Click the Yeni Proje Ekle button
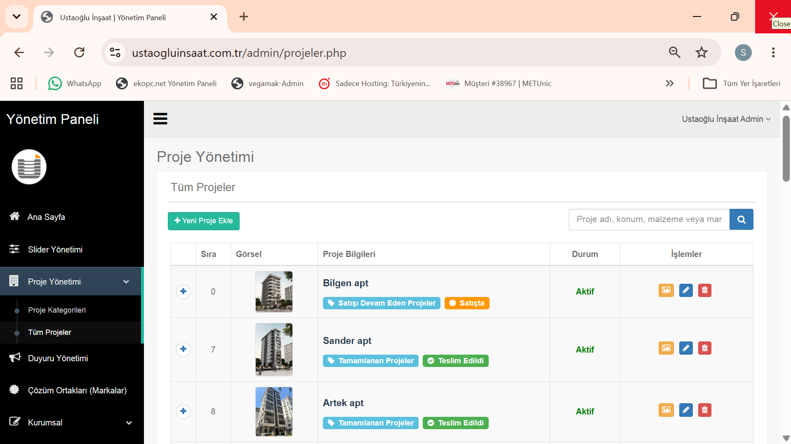Screen dimensions: 791x444 (x=204, y=221)
